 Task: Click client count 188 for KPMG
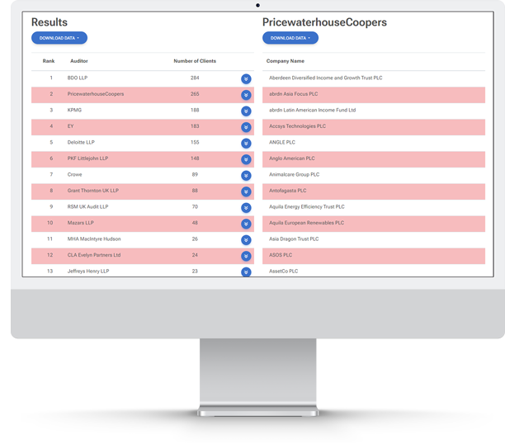195,110
